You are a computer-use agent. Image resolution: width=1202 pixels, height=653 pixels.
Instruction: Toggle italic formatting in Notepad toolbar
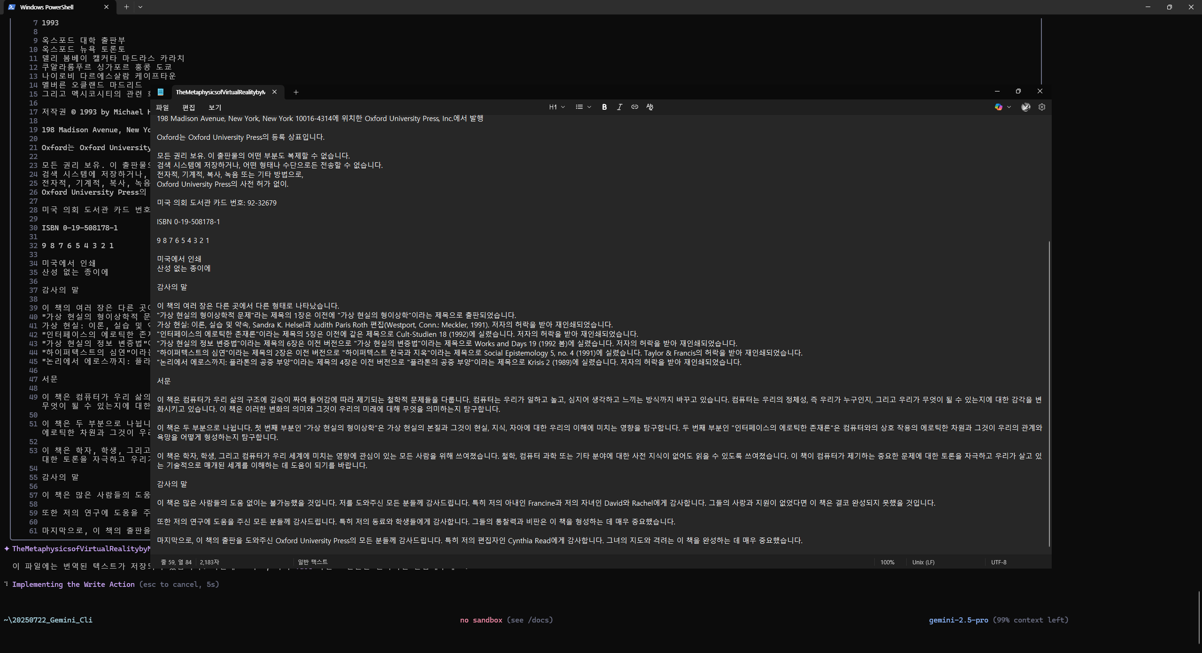[619, 107]
